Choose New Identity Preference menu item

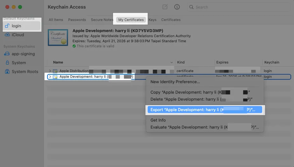click(x=175, y=82)
